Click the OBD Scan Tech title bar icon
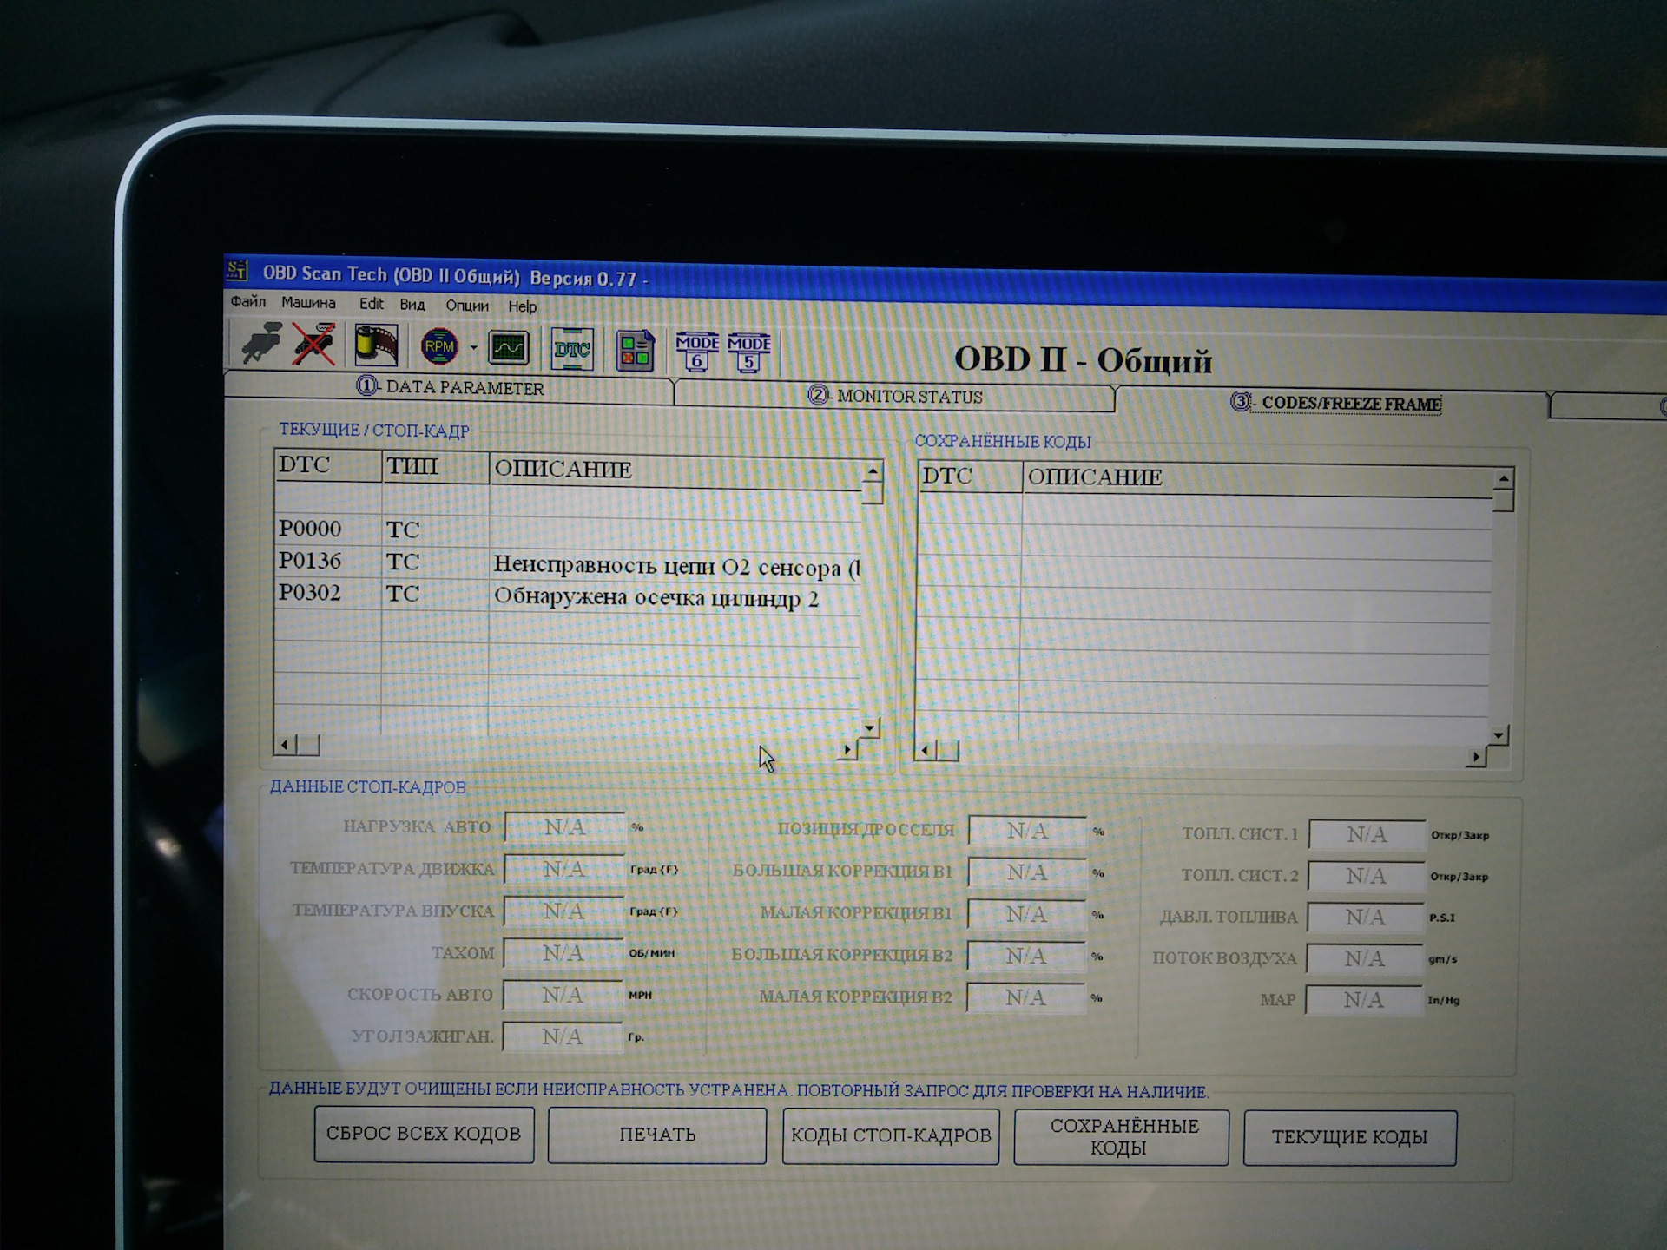Screen dimensions: 1667x1250 (235, 272)
